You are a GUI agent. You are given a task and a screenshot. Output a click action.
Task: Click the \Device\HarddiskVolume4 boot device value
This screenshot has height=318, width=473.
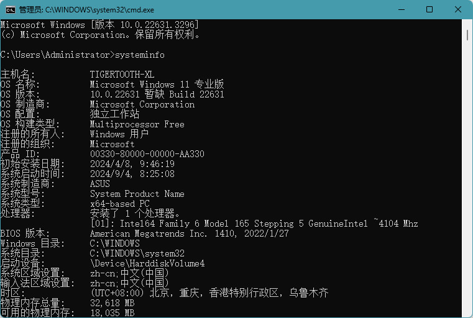(147, 263)
